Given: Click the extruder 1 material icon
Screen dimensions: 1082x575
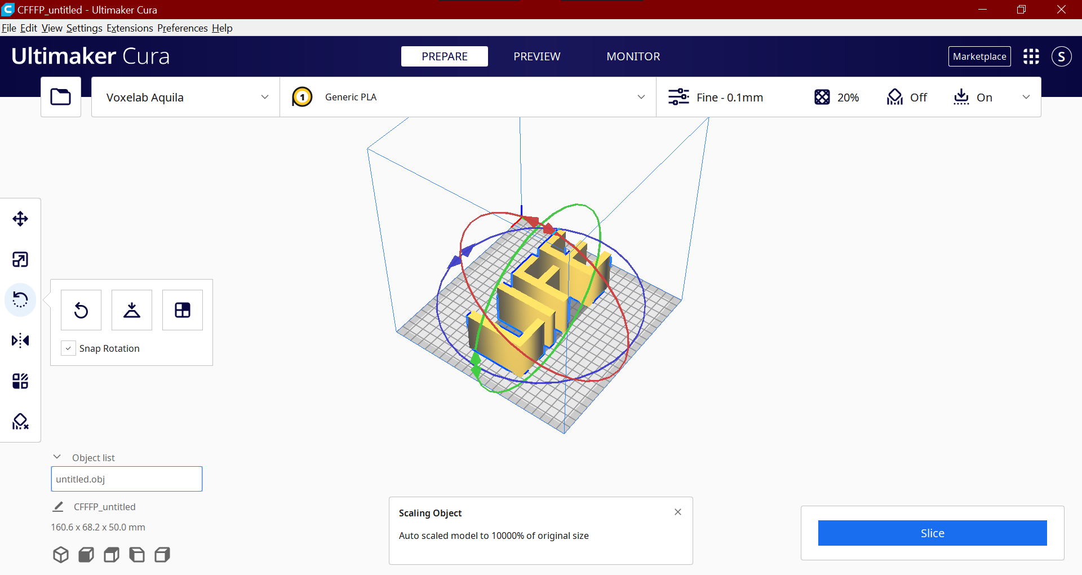Looking at the screenshot, I should click(302, 97).
